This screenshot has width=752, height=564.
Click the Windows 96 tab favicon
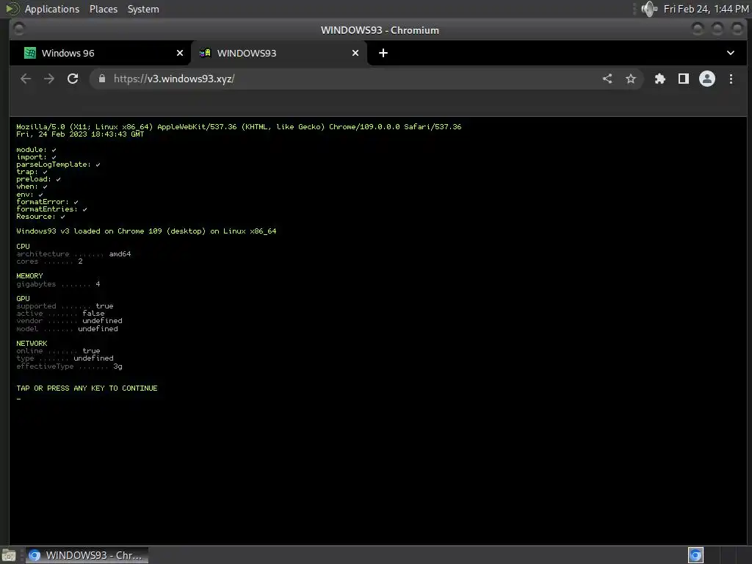(29, 53)
